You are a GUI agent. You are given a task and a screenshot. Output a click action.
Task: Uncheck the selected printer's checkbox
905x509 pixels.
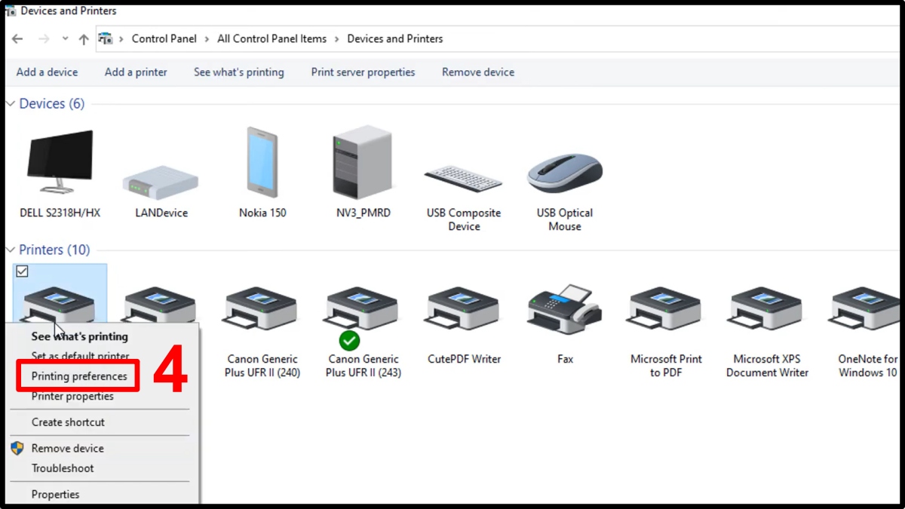(22, 271)
